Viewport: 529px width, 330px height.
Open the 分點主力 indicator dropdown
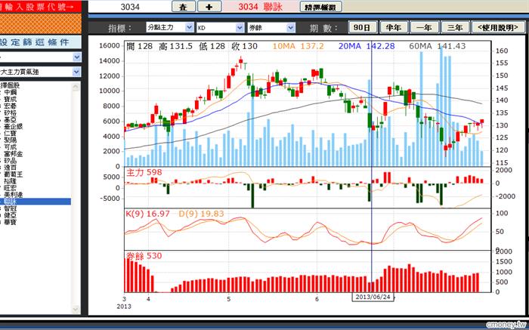click(170, 28)
